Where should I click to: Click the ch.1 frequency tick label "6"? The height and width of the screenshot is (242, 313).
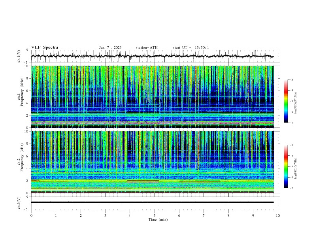(x=28, y=91)
